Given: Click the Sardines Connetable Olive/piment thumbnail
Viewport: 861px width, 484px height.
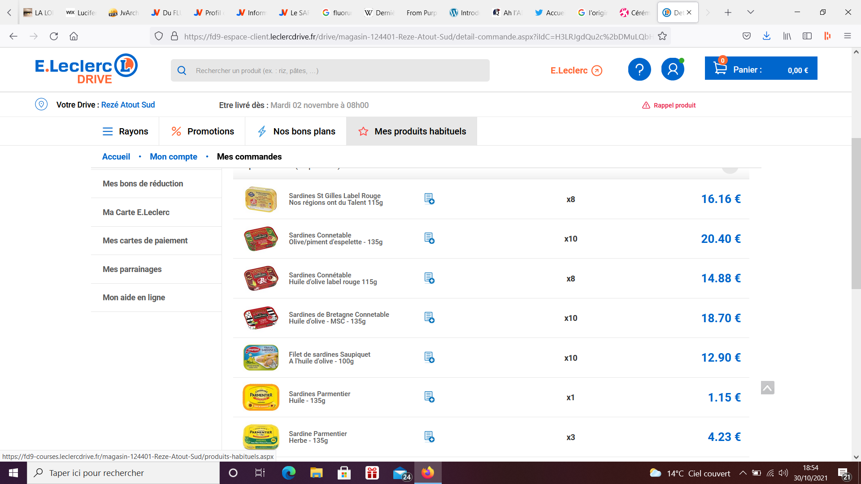Looking at the screenshot, I should pos(261,239).
